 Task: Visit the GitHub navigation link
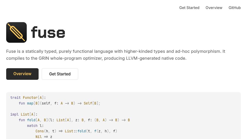click(x=235, y=8)
